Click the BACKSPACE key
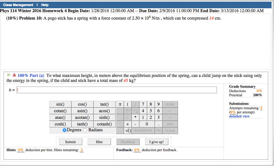The width and height of the screenshot is (274, 166). click(x=143, y=131)
